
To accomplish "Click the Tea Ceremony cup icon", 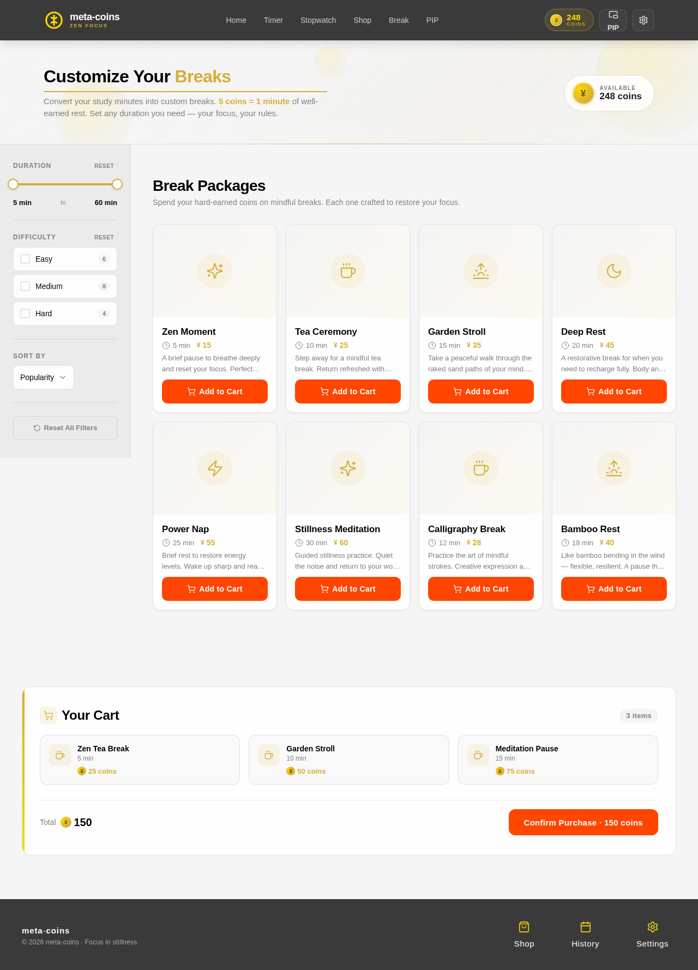I will tap(348, 271).
